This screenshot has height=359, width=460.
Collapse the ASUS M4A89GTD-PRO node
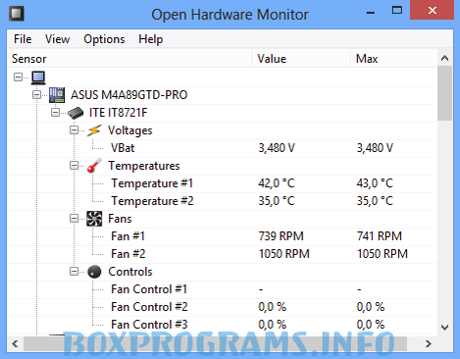(36, 95)
